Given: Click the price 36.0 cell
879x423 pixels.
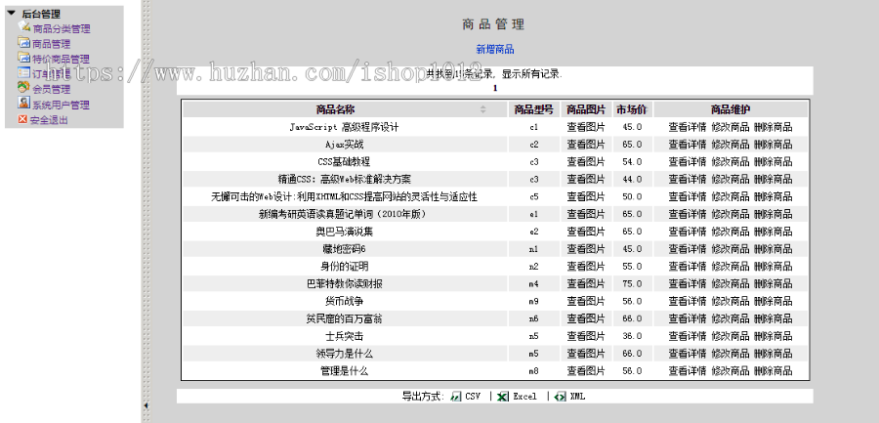Looking at the screenshot, I should [632, 336].
